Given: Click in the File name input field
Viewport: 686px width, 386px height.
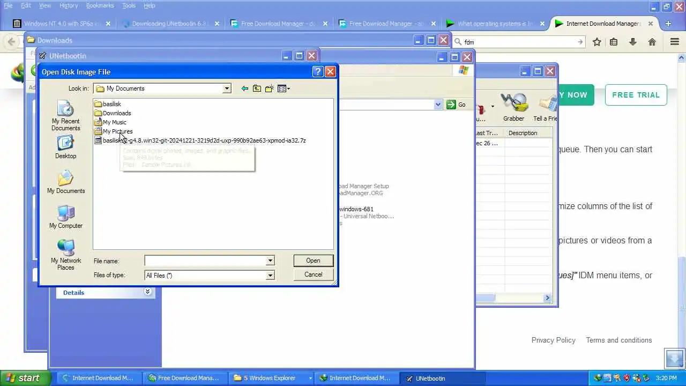Looking at the screenshot, I should (205, 261).
